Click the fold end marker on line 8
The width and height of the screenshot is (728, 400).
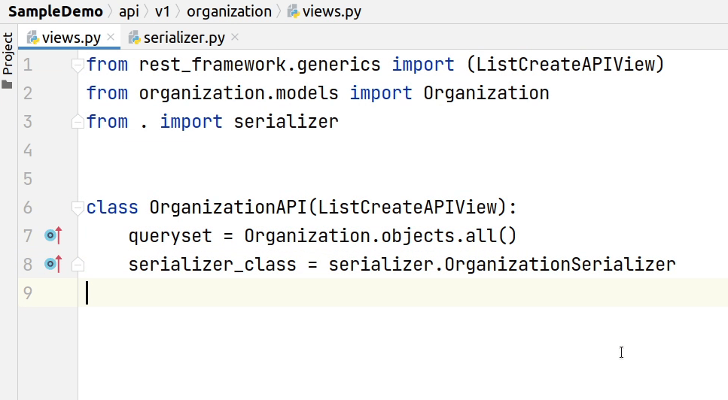point(77,265)
